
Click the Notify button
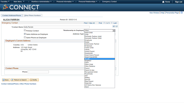(34, 80)
